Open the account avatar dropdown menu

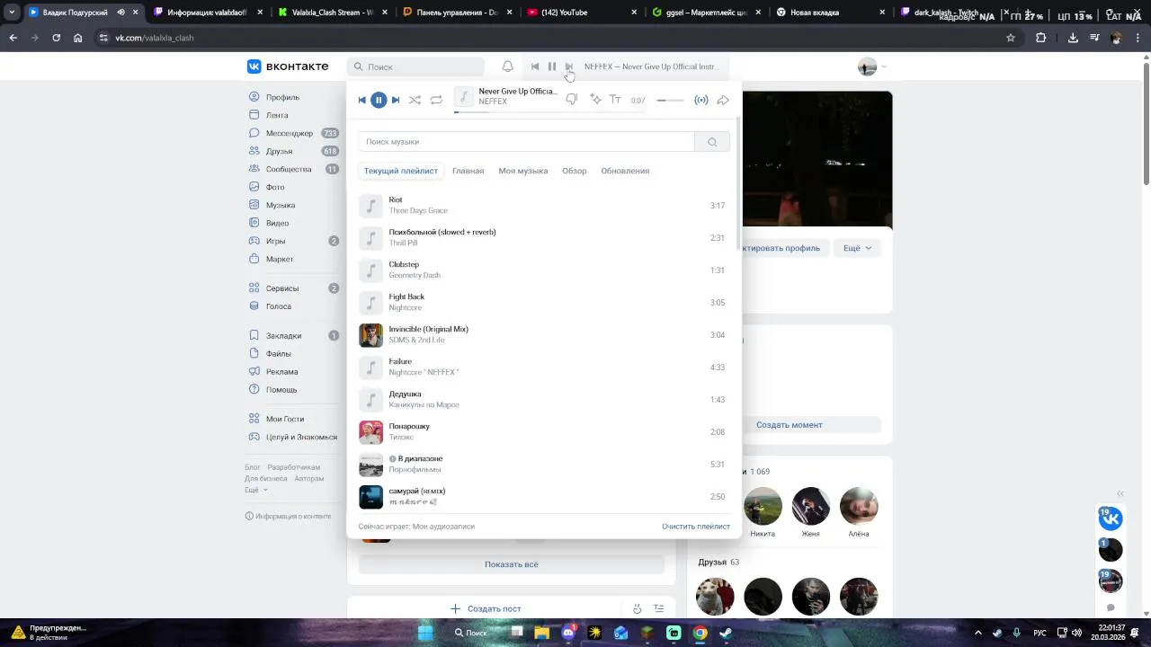[871, 66]
